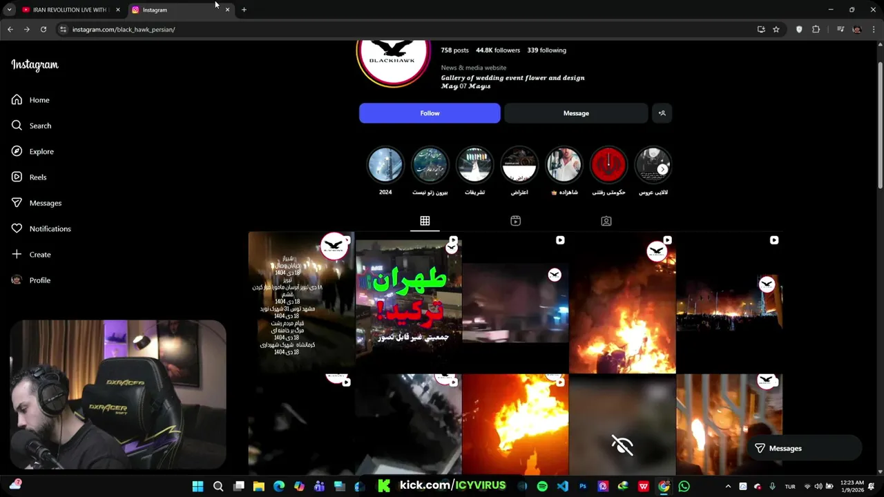Open the clock and date in taskbar
884x497 pixels.
[x=852, y=487]
